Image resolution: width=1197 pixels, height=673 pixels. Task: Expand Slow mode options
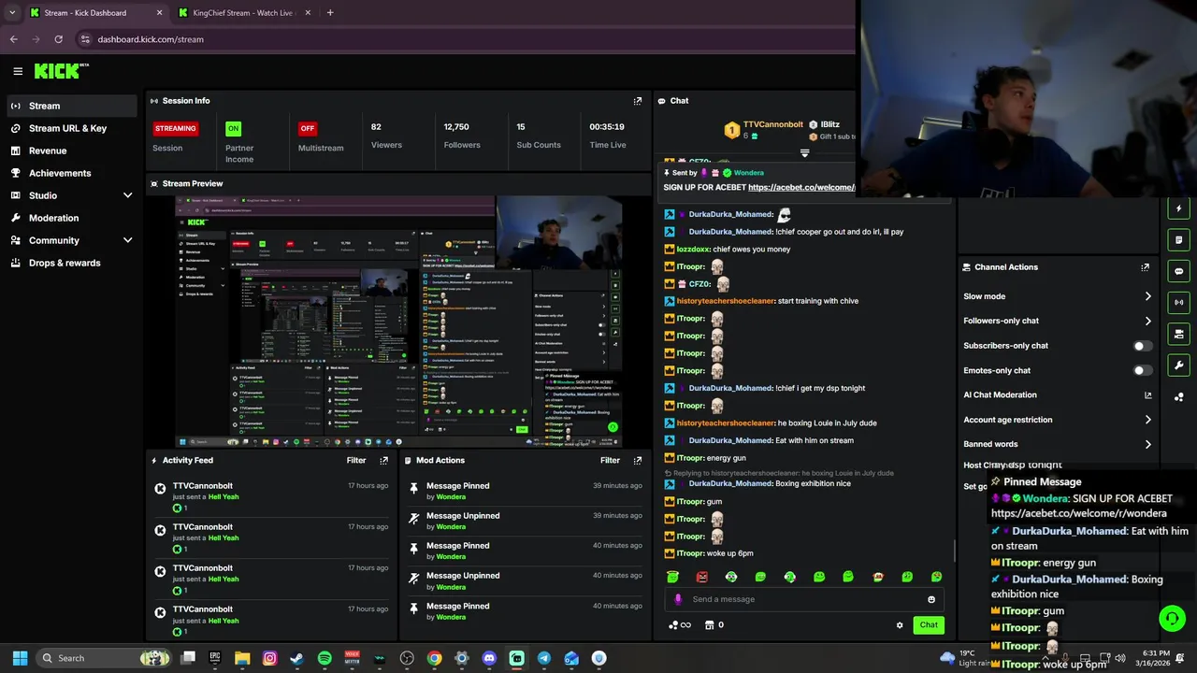click(1147, 296)
